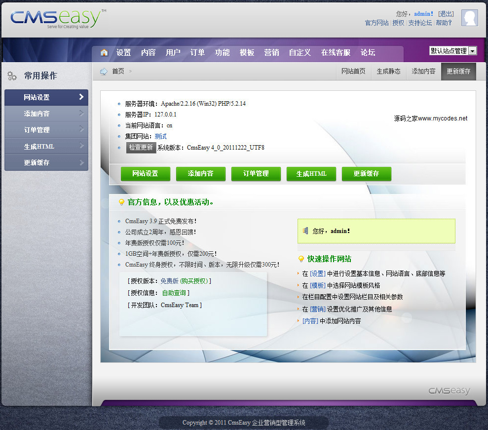The height and width of the screenshot is (430, 488).
Task: Click the green 生成HTML button
Action: pos(311,174)
